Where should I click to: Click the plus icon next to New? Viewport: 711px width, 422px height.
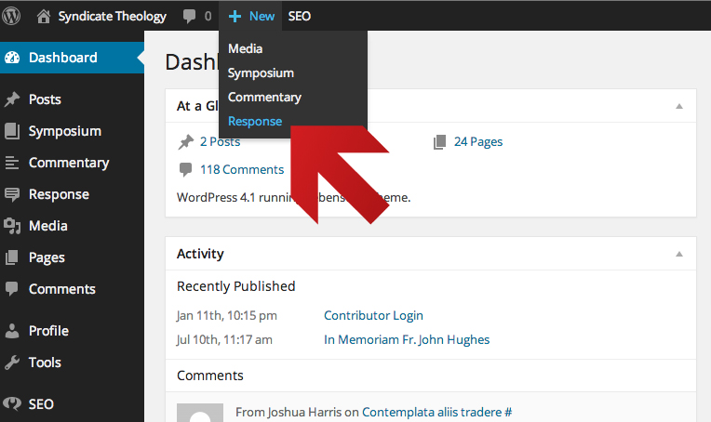coord(235,17)
